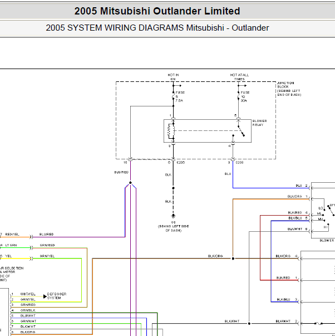Screen dimensions: 335x336
Task: Click the HI position label on blower switch
Action: click(x=326, y=227)
